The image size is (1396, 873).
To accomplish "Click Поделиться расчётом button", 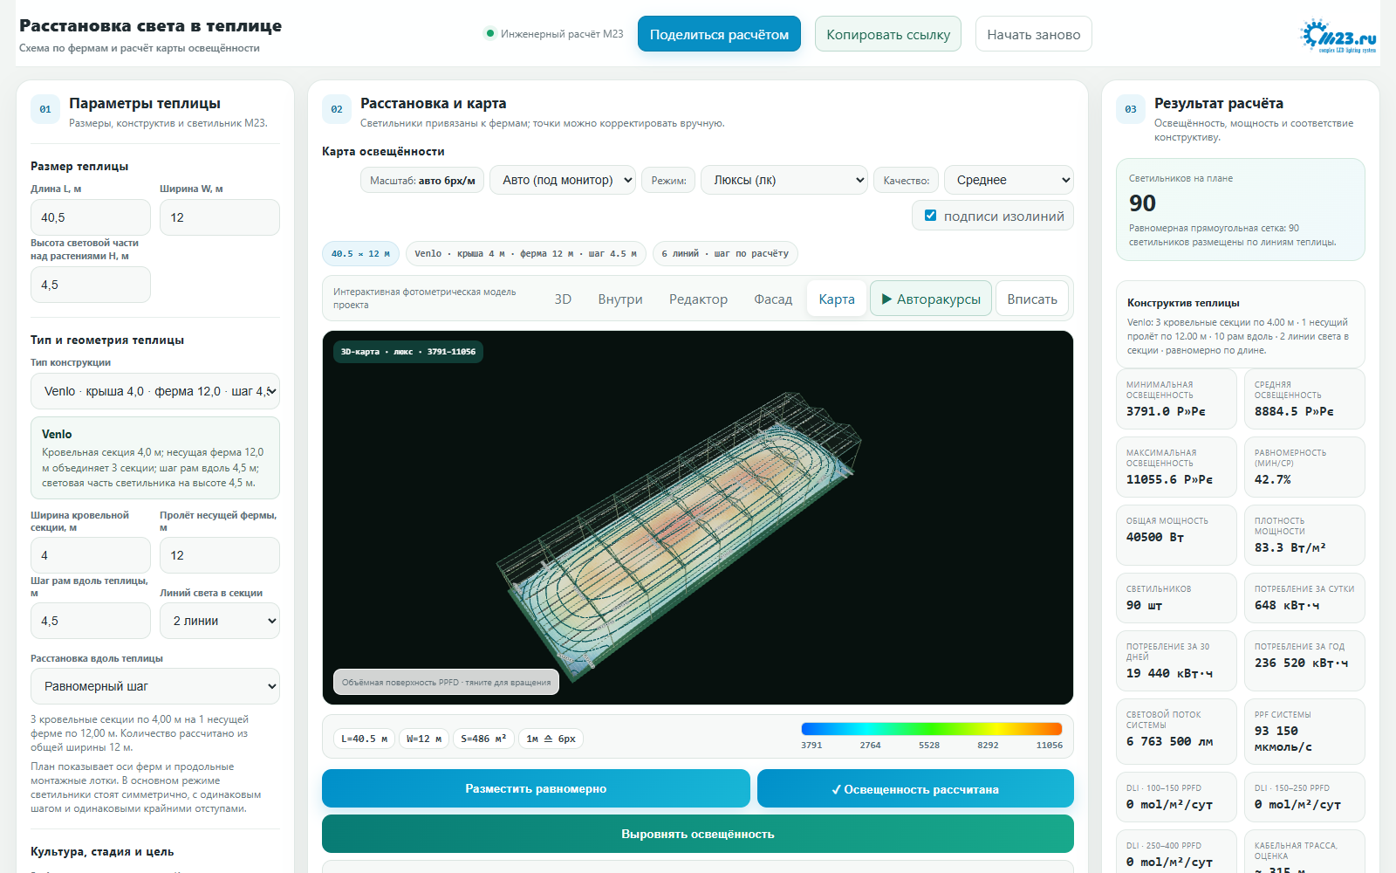I will (719, 34).
